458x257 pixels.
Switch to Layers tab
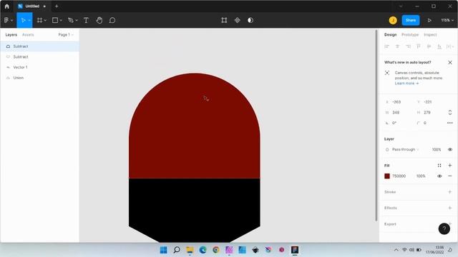point(11,35)
